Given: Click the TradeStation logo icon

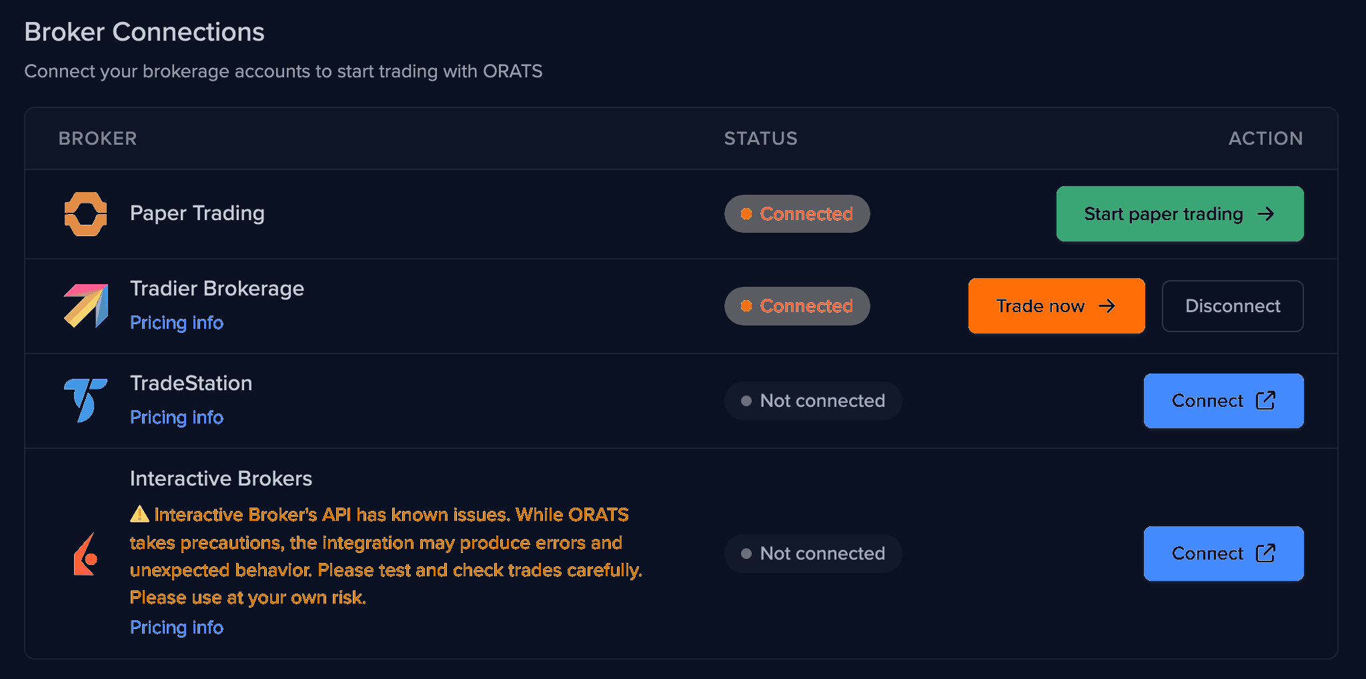Looking at the screenshot, I should click(x=85, y=400).
